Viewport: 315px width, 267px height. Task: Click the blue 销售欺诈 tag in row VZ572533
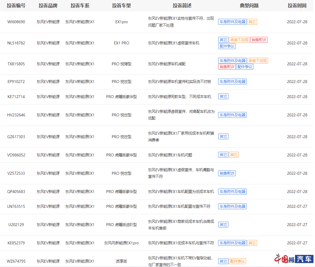click(227, 174)
